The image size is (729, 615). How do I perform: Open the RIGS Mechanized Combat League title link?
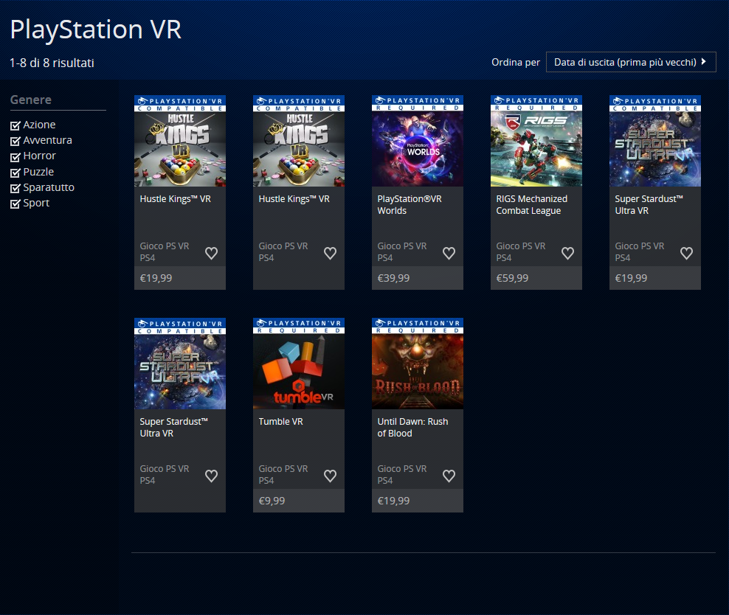tap(531, 205)
